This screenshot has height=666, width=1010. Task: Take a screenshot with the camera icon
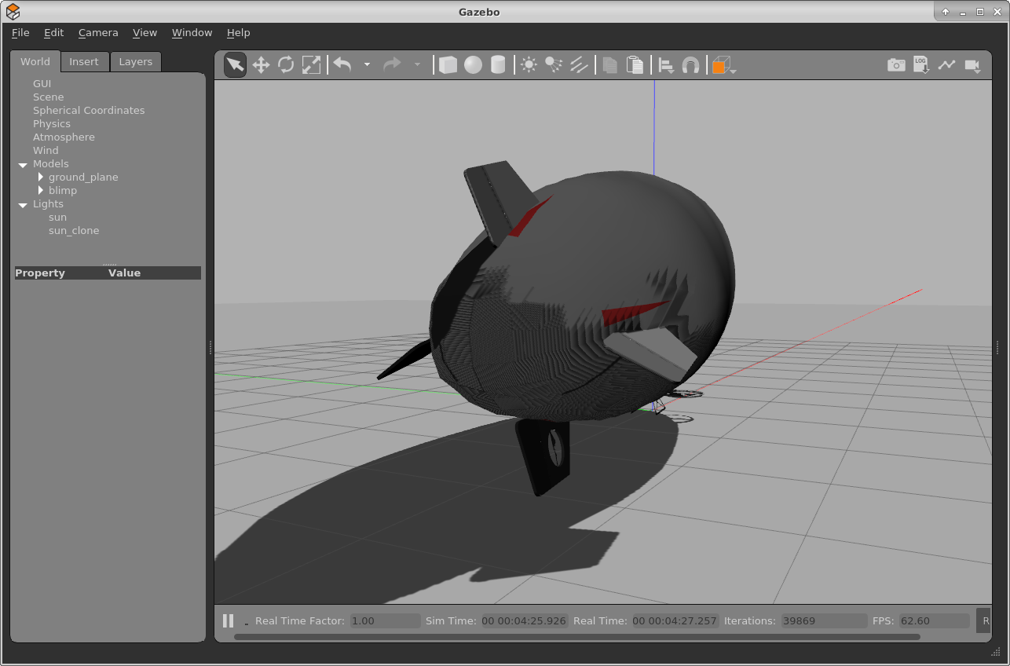tap(896, 65)
